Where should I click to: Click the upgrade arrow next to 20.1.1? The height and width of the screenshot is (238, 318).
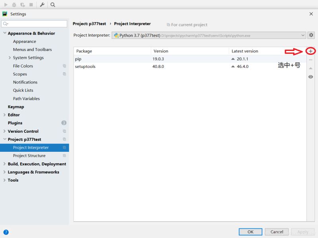point(233,59)
